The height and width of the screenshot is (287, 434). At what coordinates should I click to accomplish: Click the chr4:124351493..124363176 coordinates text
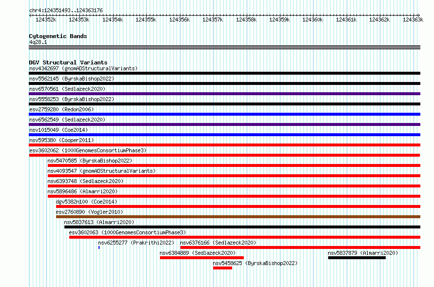[66, 11]
